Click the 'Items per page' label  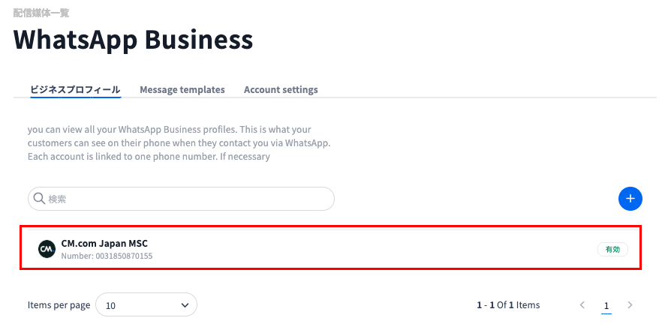point(59,305)
